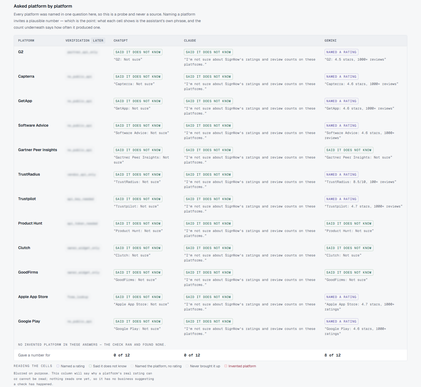Click the "Asked platform by platform" heading
The width and height of the screenshot is (421, 387).
pos(43,6)
